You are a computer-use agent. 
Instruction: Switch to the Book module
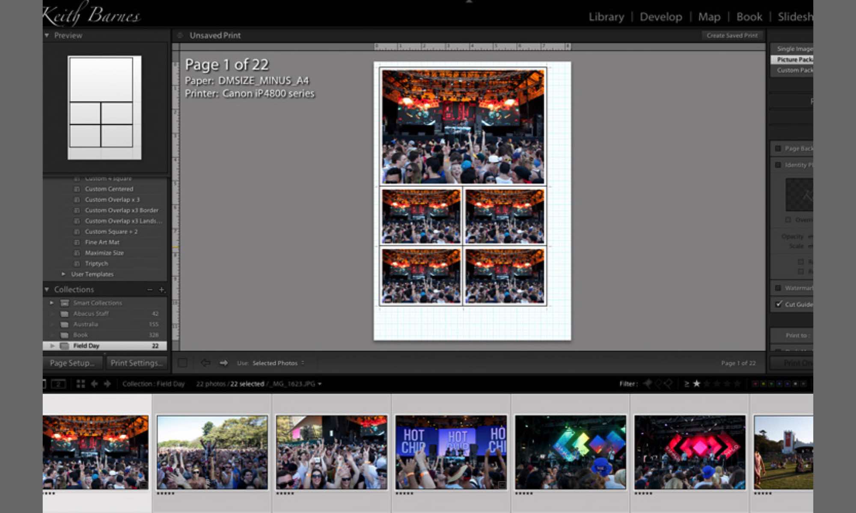749,17
